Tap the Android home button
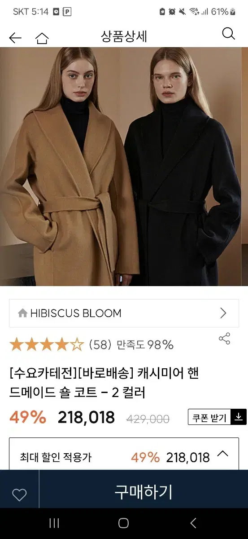Screen dimensions: 248x539 pos(124,523)
